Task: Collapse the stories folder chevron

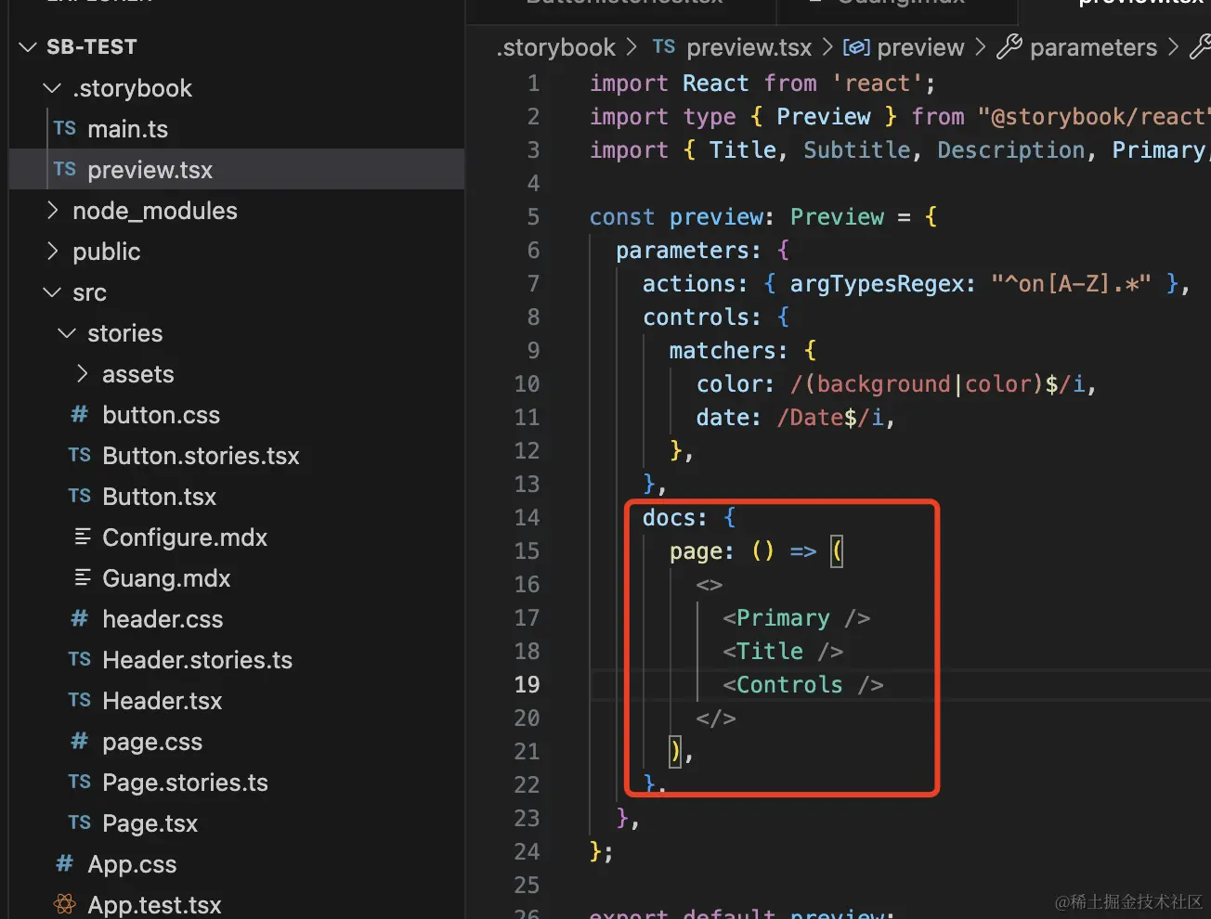Action: tap(67, 333)
